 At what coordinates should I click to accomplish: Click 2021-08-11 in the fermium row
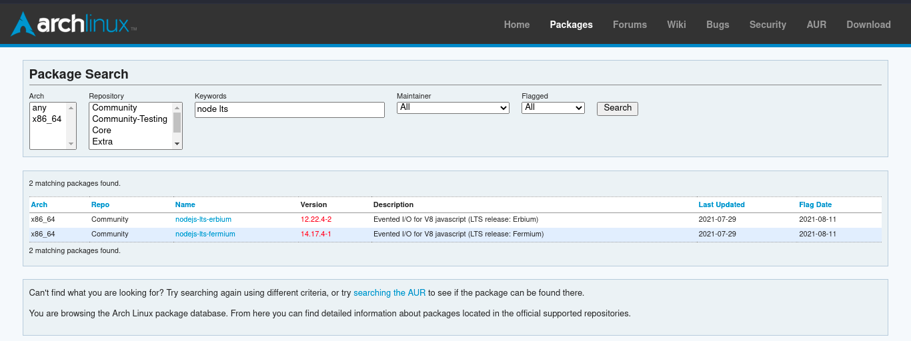click(x=818, y=234)
